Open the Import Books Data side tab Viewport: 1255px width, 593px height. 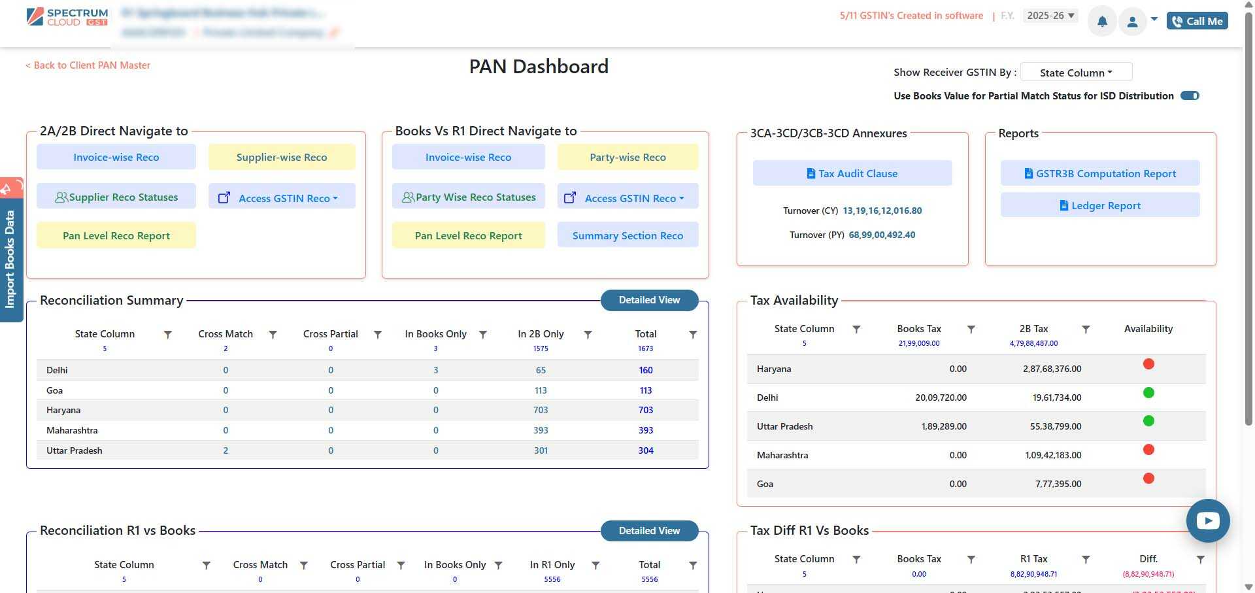pos(10,259)
